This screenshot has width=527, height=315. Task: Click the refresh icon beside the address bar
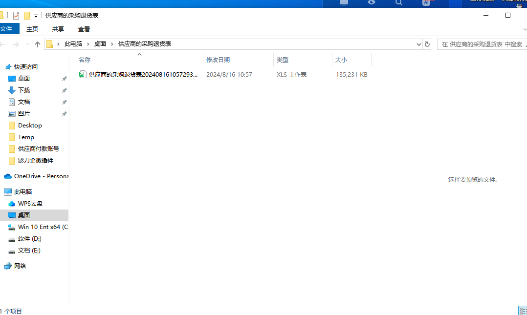[x=427, y=44]
